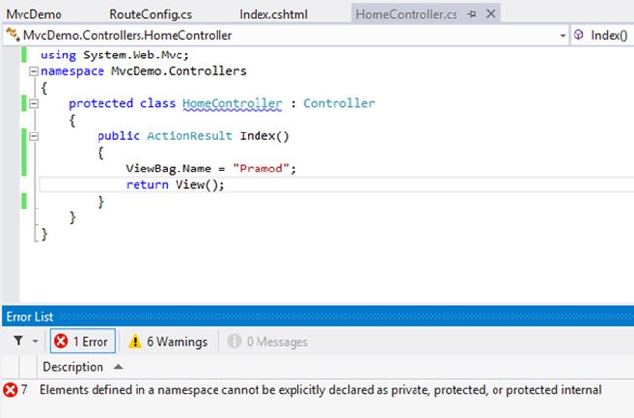Close the HomeController.cs tab
This screenshot has height=418, width=634.
[x=491, y=14]
